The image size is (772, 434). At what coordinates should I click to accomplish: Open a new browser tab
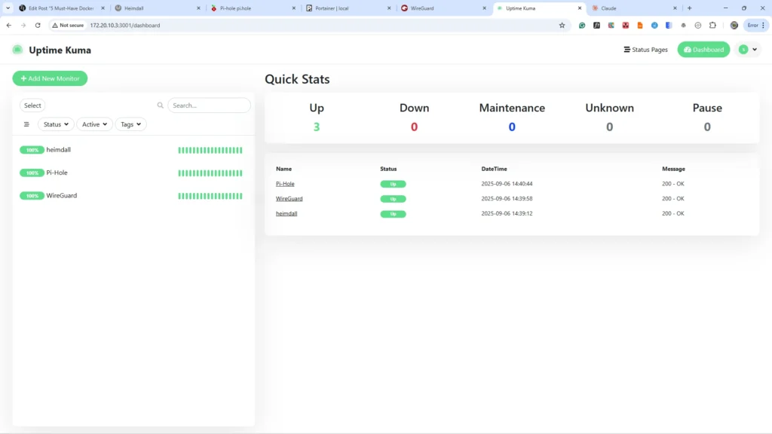tap(689, 8)
